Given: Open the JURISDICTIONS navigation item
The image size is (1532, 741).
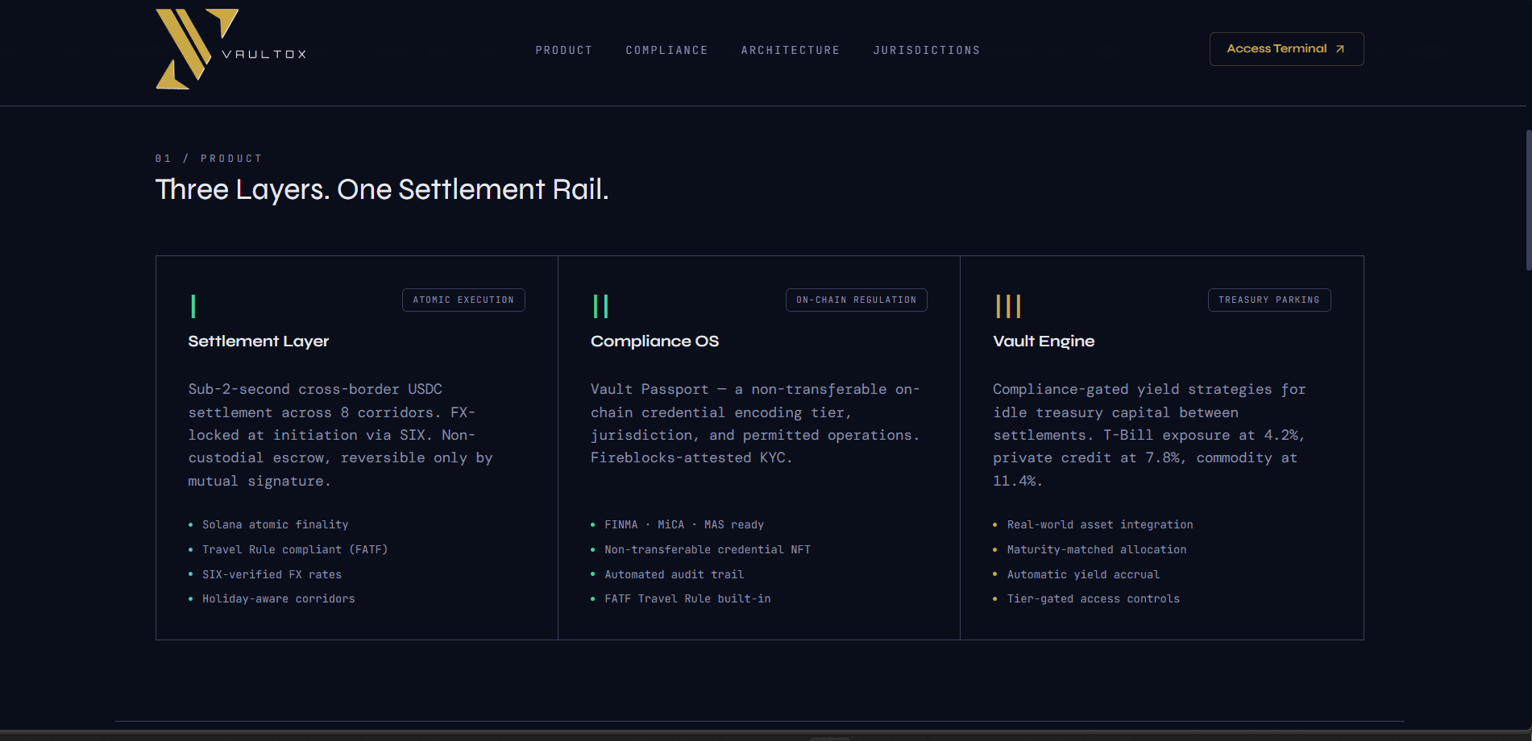Looking at the screenshot, I should tap(926, 50).
